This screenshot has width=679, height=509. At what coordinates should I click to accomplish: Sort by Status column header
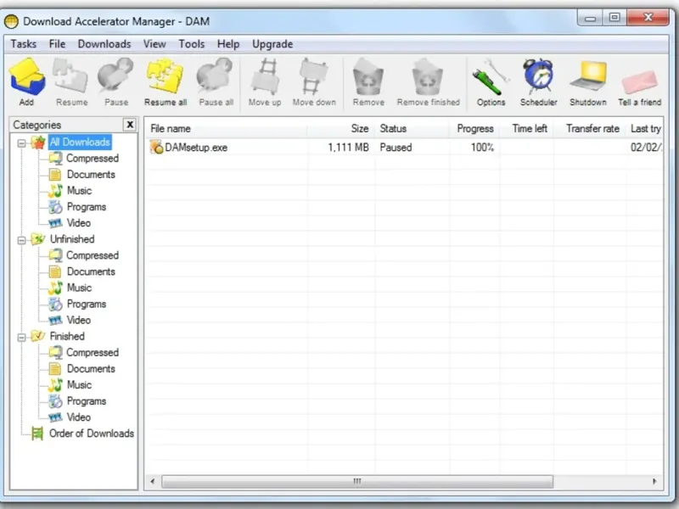[412, 129]
